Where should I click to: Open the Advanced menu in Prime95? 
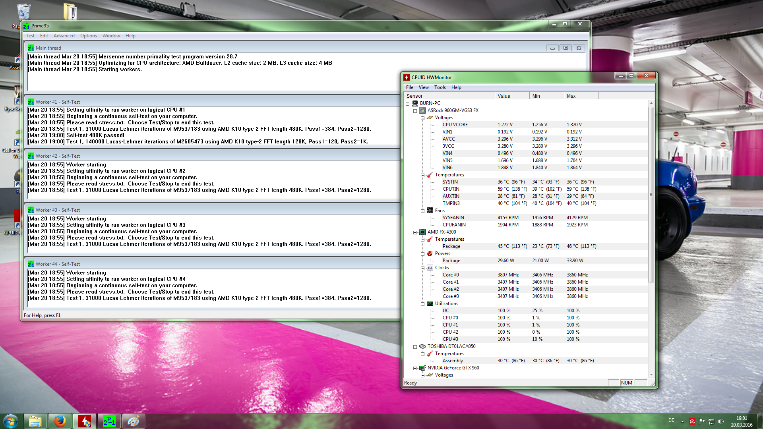pos(64,36)
